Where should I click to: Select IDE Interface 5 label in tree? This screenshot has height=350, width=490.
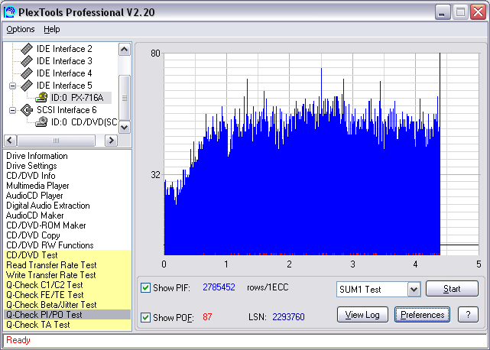(64, 86)
